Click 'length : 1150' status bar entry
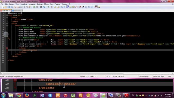174x98 pixels. 85,76
